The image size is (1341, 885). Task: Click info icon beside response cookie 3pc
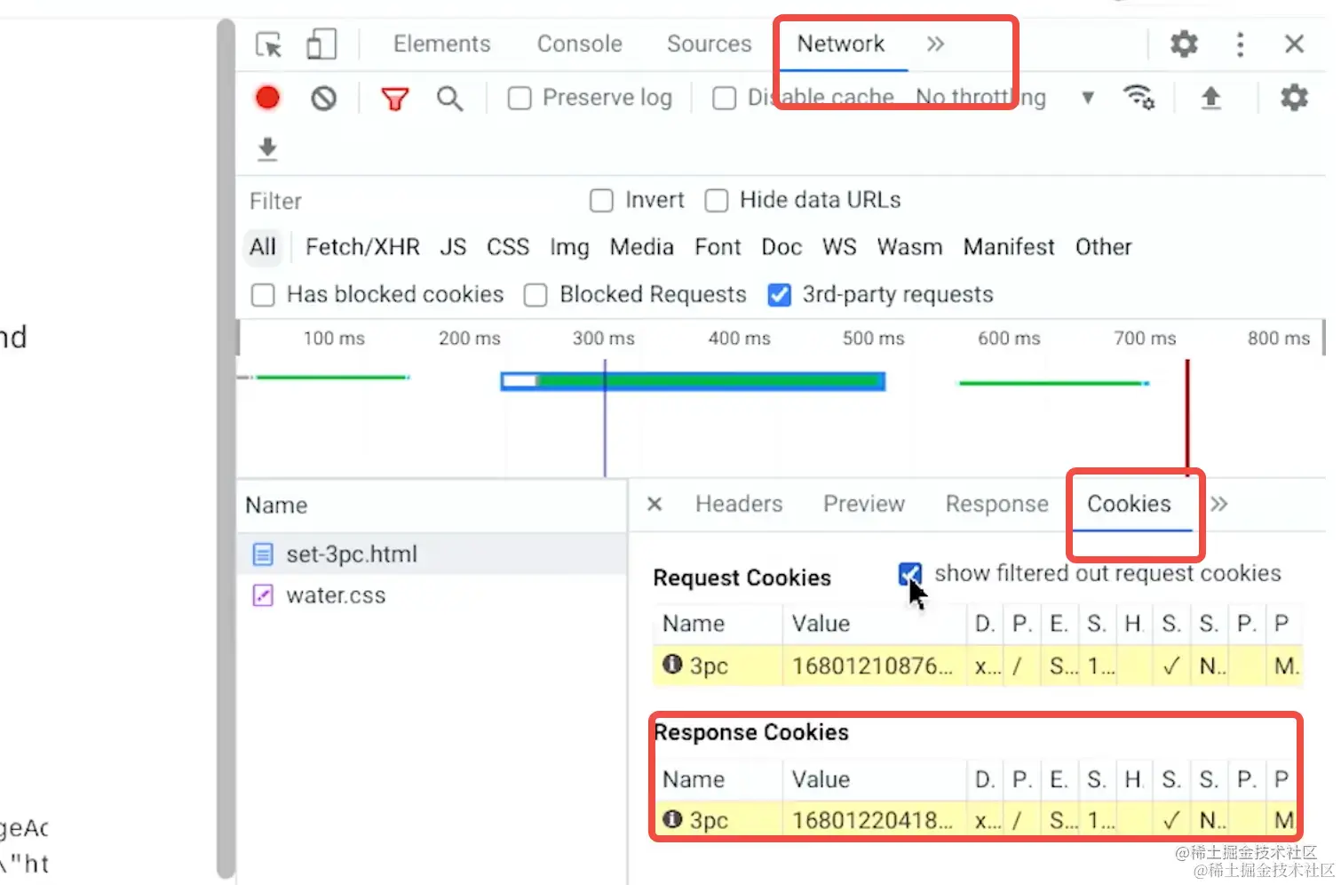click(672, 819)
